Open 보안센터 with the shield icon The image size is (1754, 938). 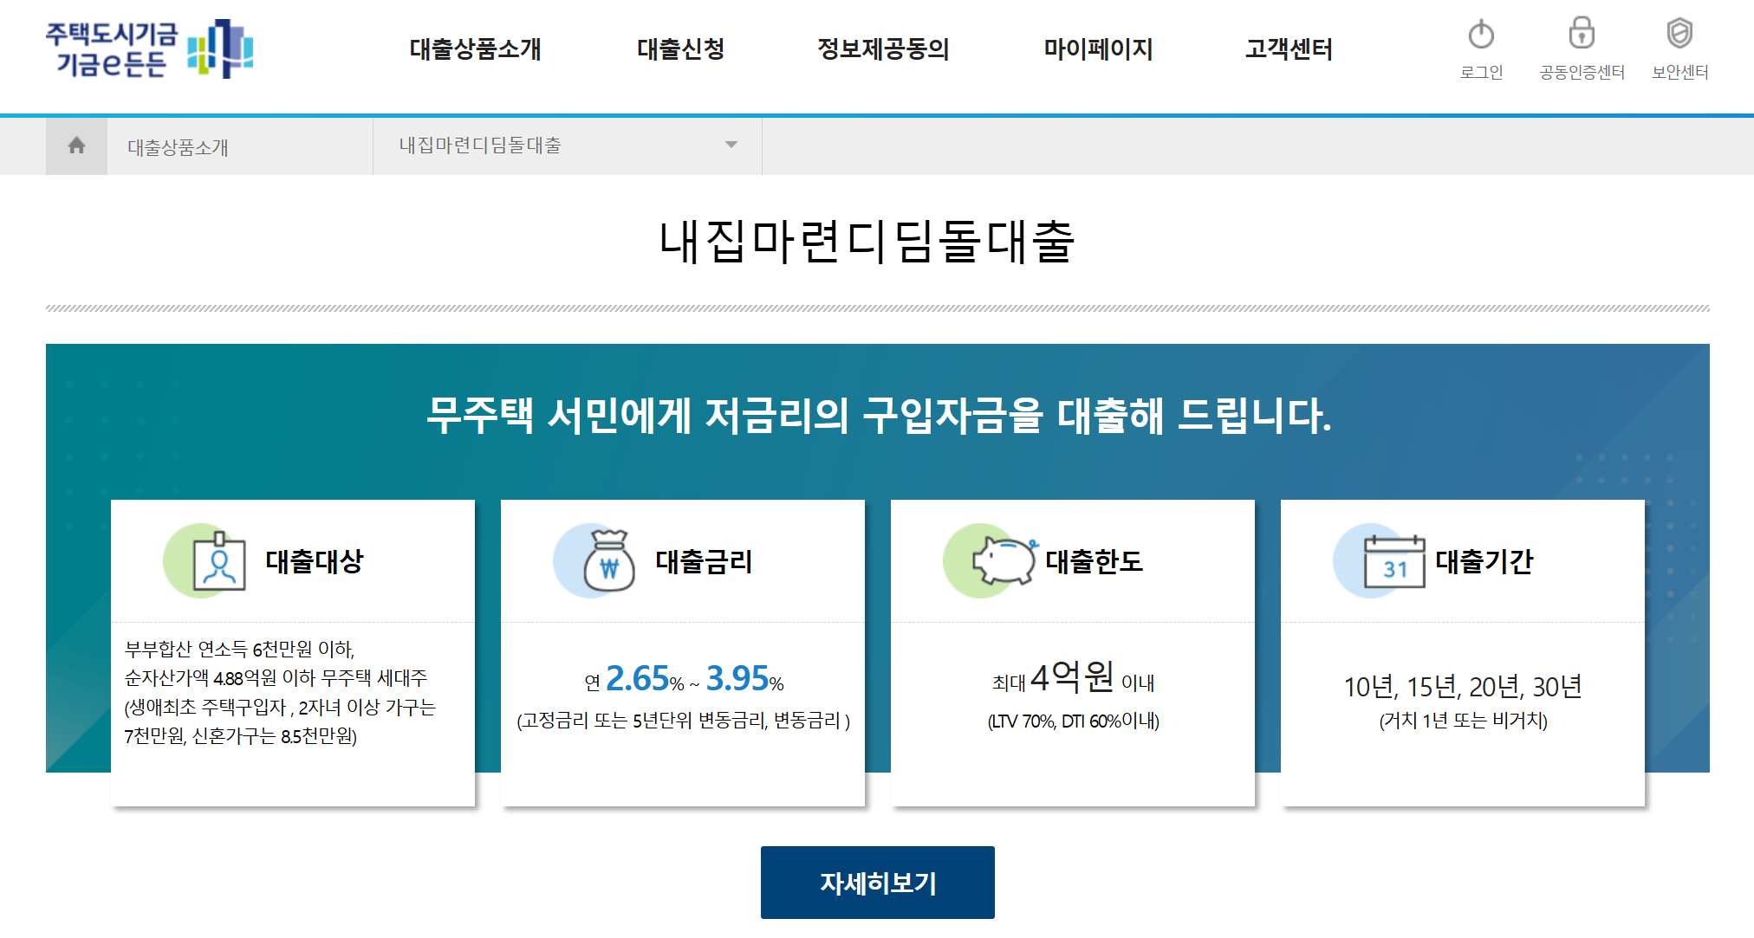[1679, 35]
